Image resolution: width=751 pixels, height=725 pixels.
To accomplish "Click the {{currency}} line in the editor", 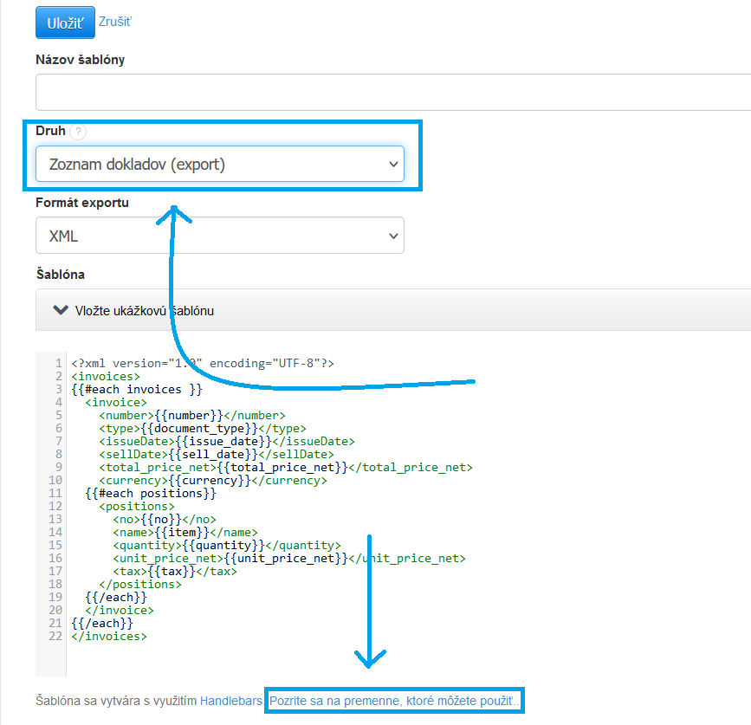I will click(212, 481).
